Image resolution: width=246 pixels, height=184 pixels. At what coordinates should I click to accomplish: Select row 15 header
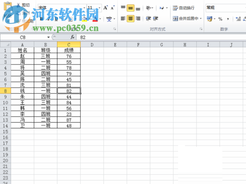(5, 131)
